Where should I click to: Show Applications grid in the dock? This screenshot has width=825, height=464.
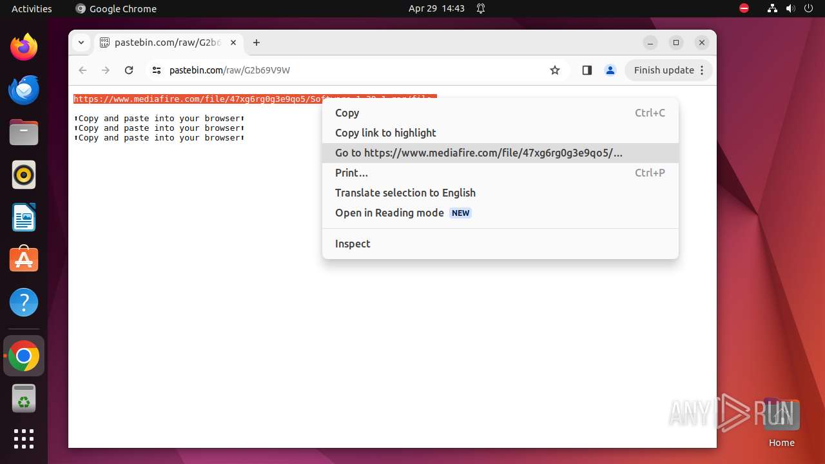[x=24, y=439]
